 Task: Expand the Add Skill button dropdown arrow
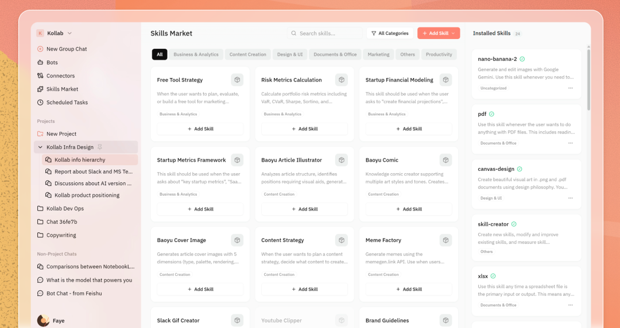[x=454, y=33]
